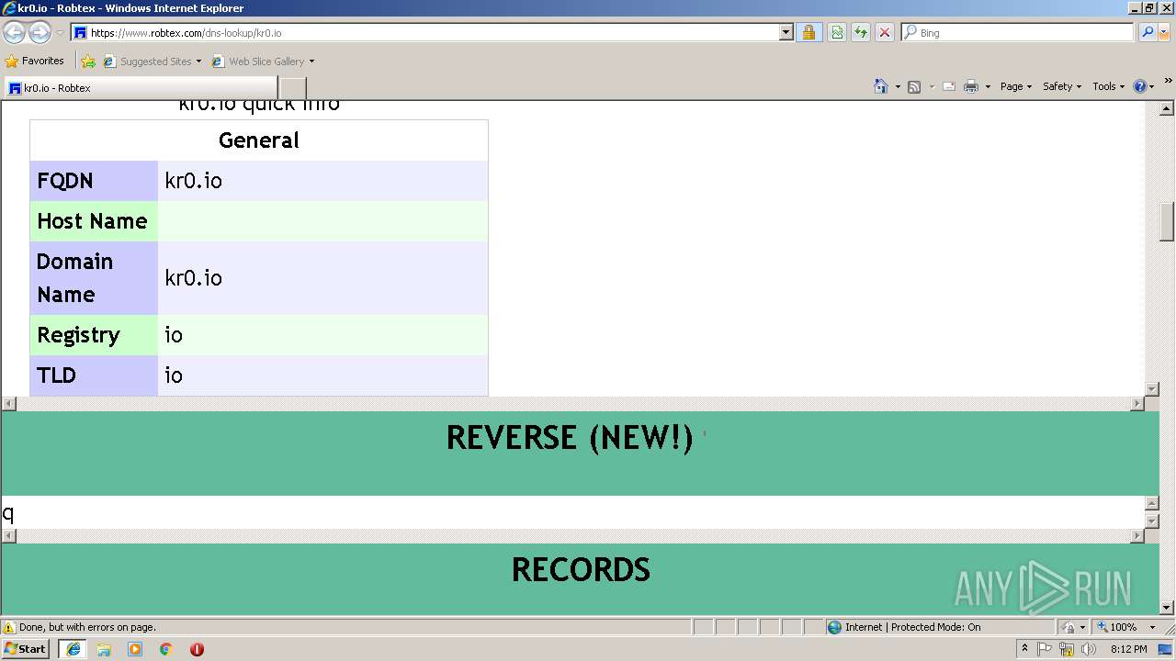
Task: Click the Action Center flag icon
Action: coord(1045,649)
